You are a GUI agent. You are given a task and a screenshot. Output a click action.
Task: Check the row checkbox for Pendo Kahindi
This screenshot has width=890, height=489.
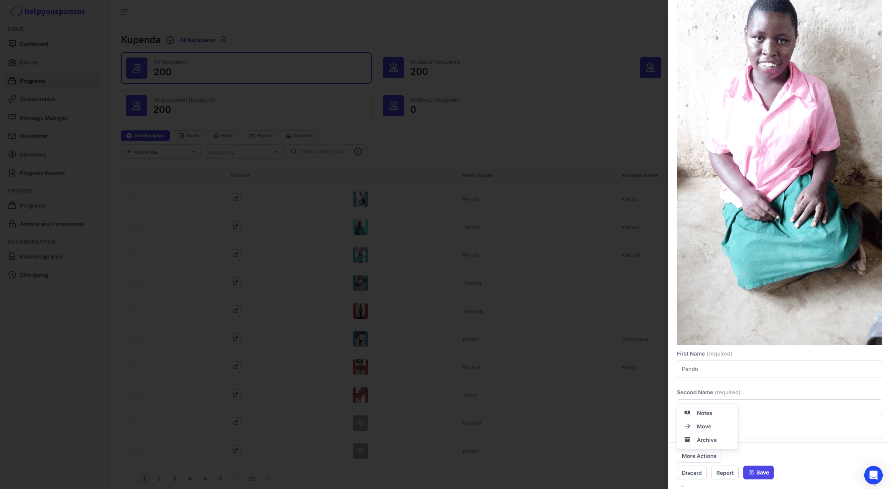tap(134, 254)
